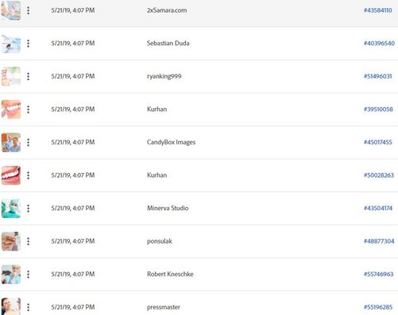Open asset link #50028263
The image size is (398, 315).
379,175
